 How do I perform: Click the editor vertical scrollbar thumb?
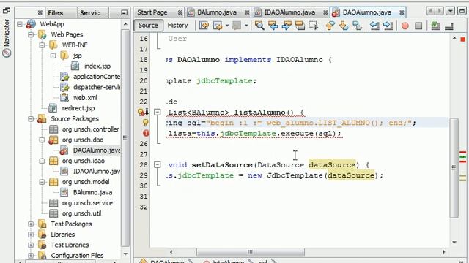point(454,167)
